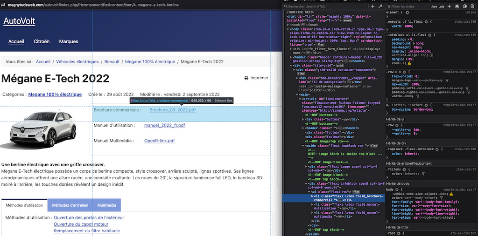The image size is (478, 236).
Task: Click the AutoVolt site logo link
Action: coord(19,21)
